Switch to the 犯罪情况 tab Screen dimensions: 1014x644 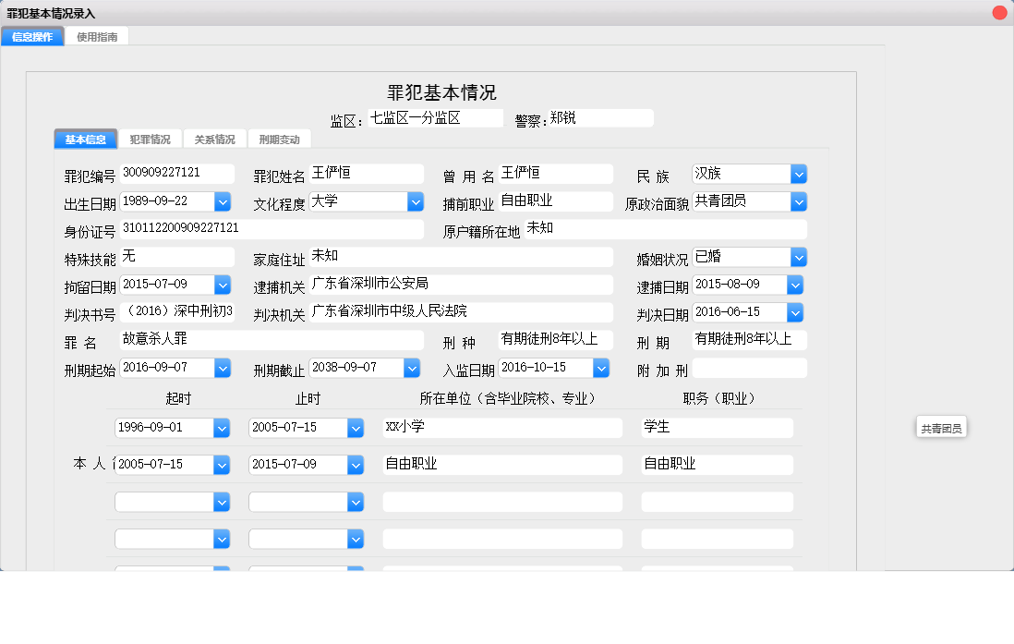[151, 138]
